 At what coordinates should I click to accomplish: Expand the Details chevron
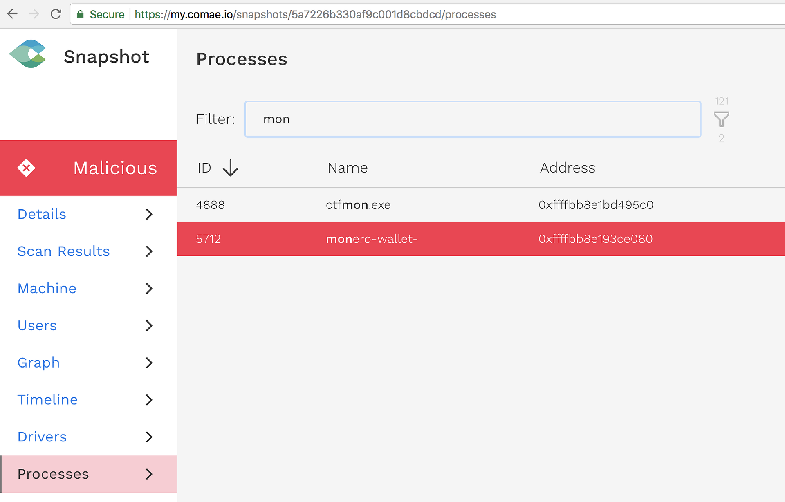click(149, 214)
